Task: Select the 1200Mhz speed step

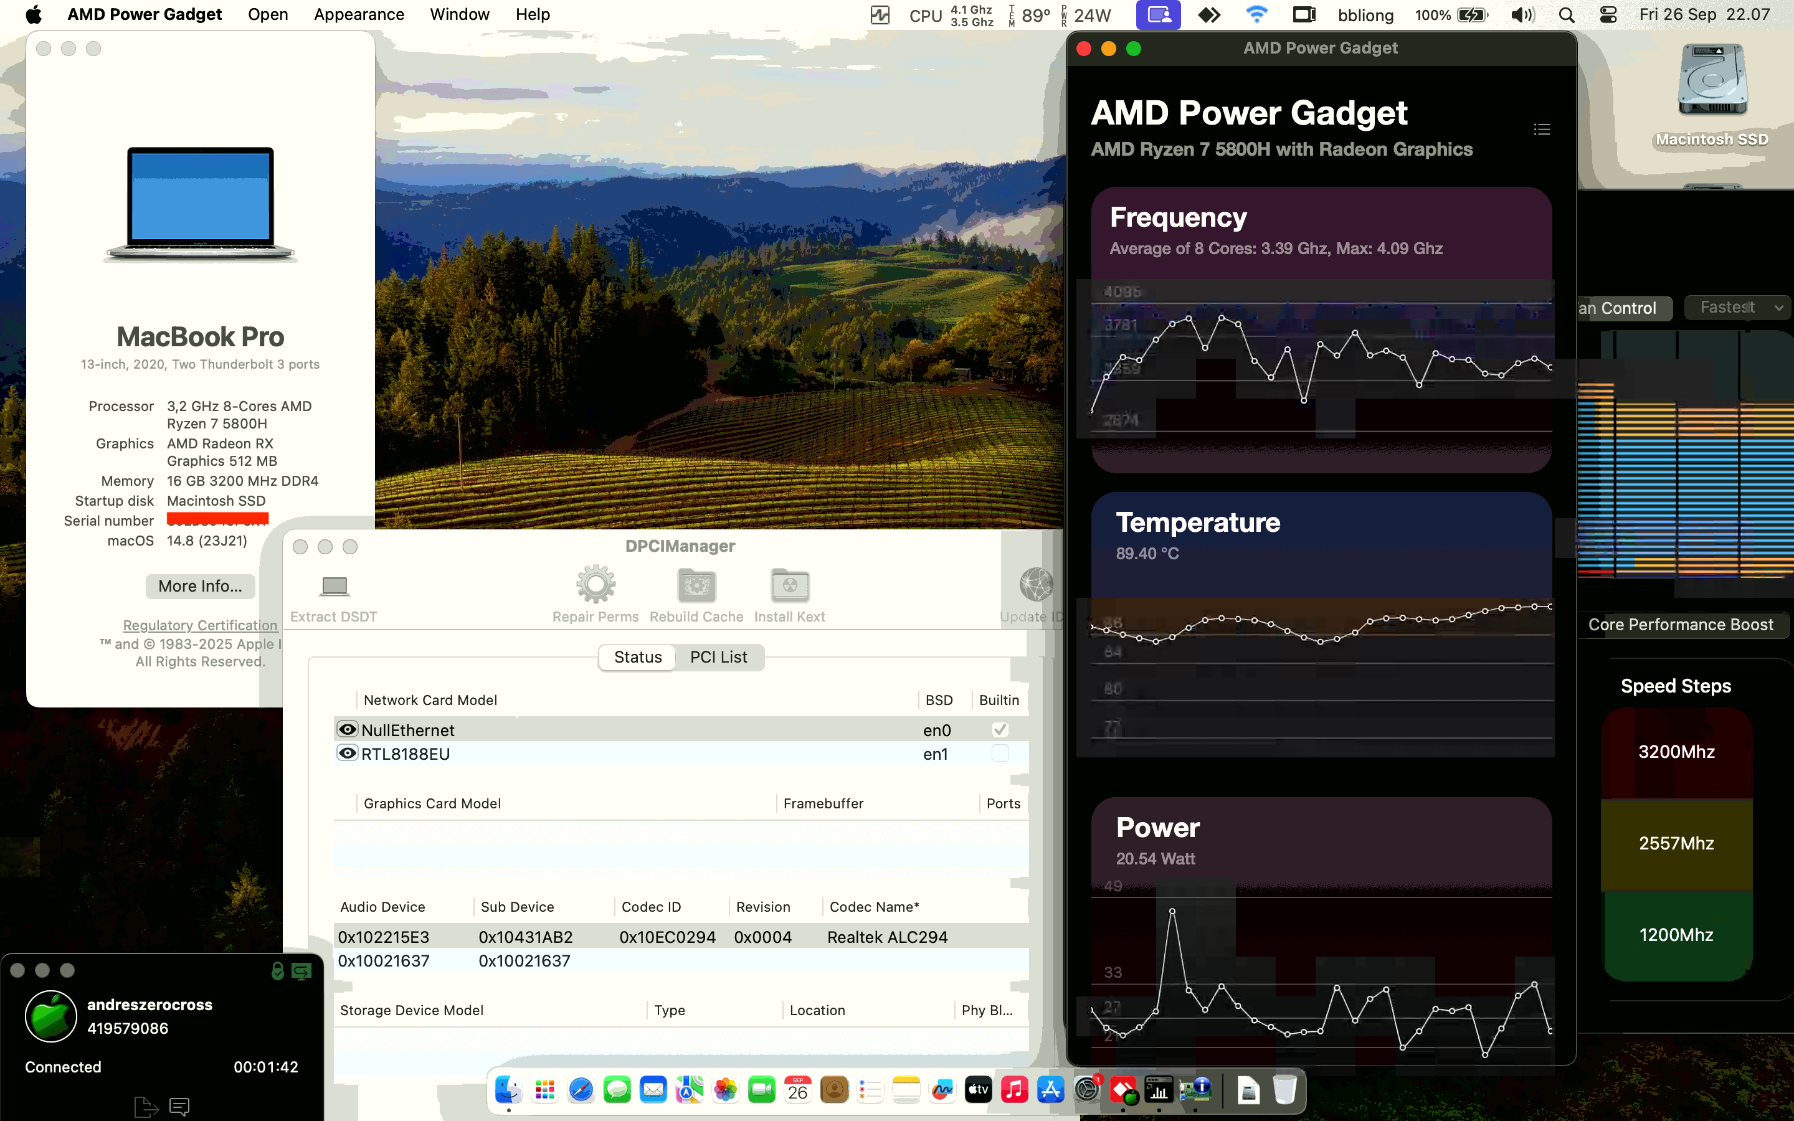Action: [1676, 935]
